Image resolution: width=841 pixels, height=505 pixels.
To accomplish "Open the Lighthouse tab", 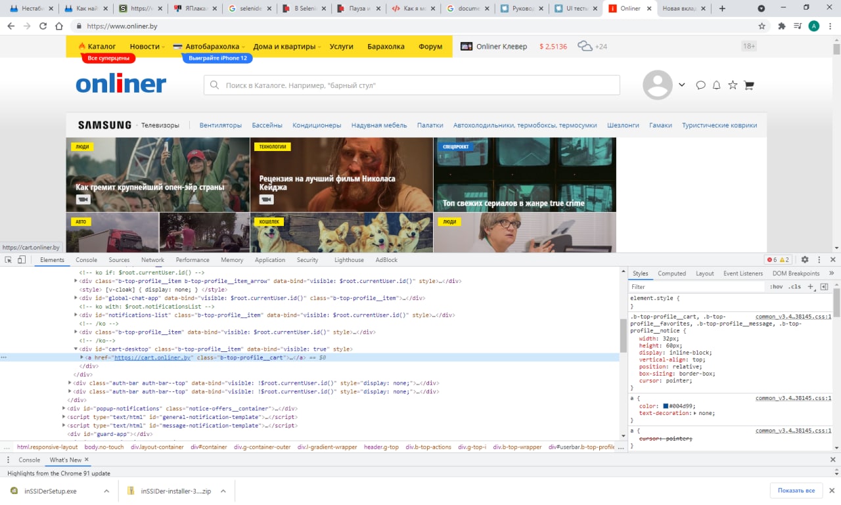I will click(x=349, y=260).
